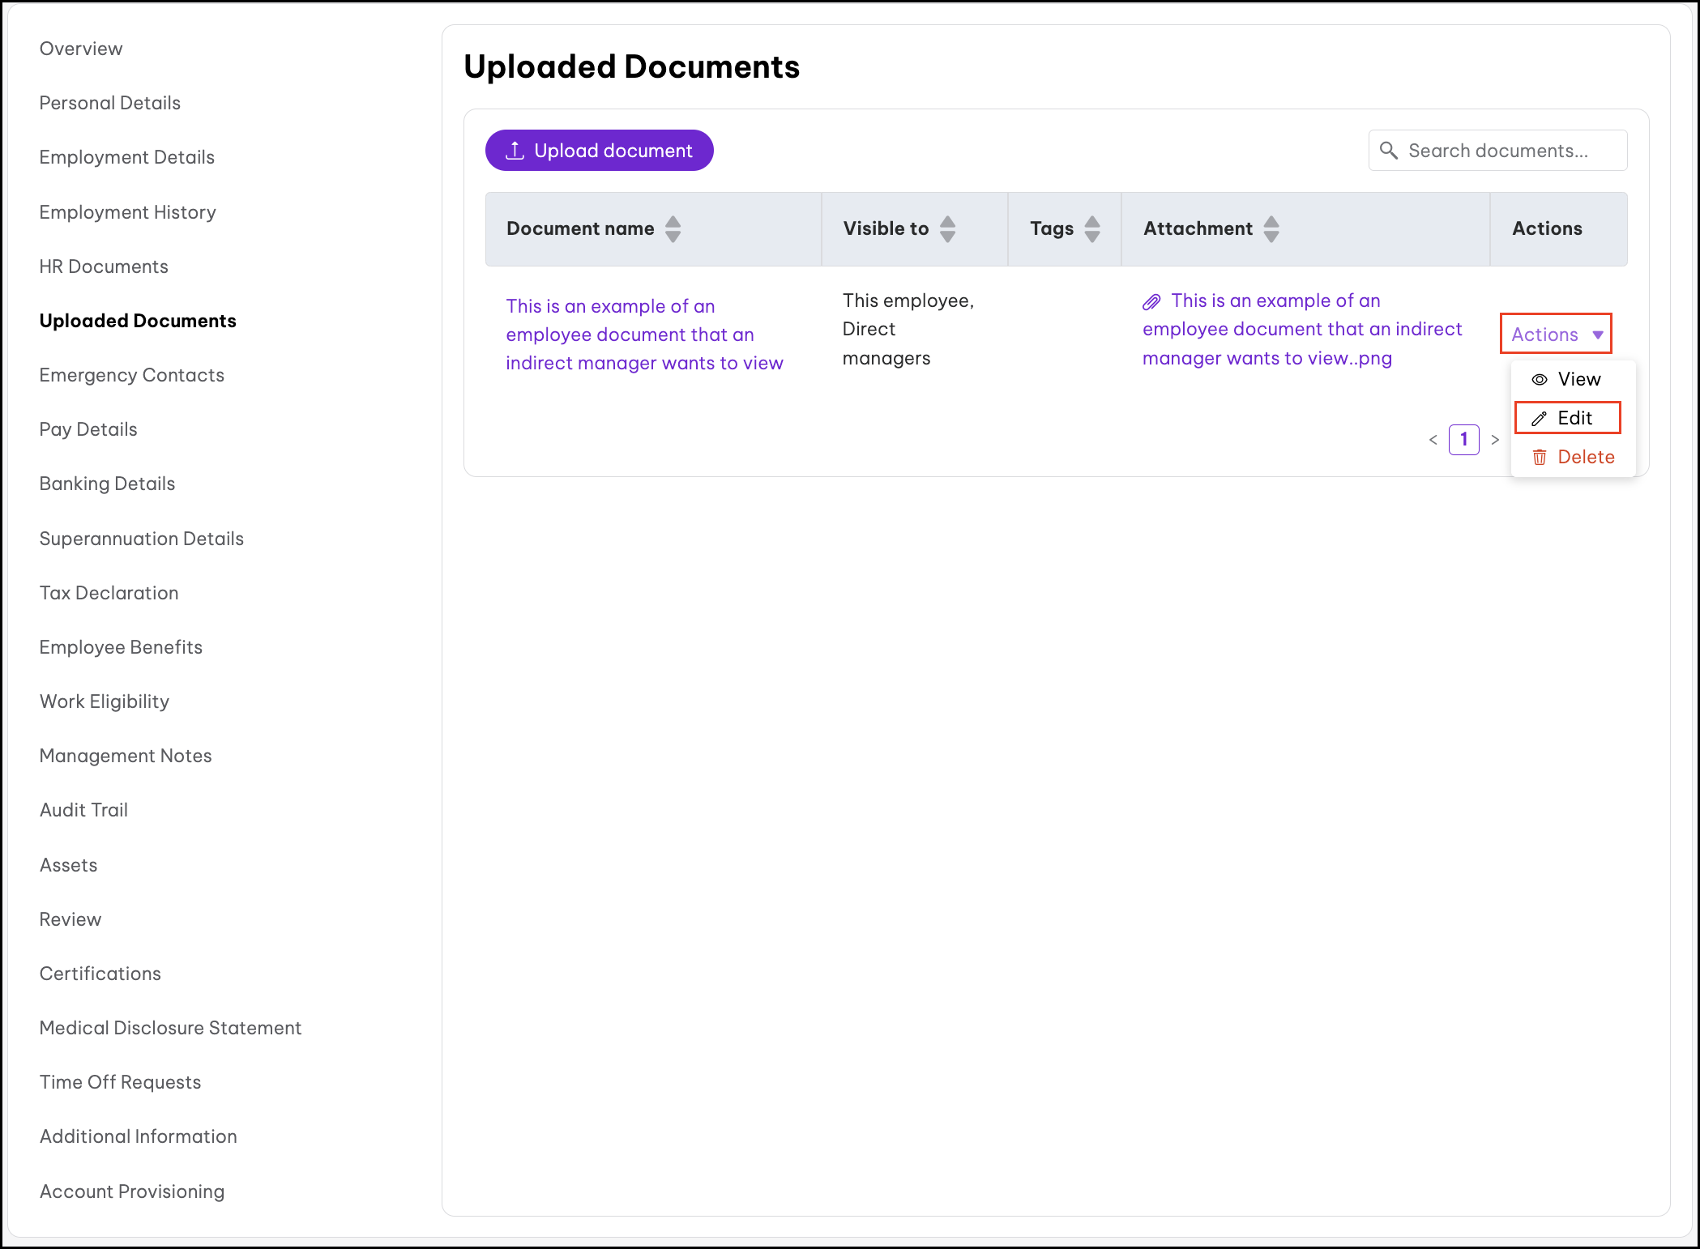Sort table by Document name arrows
This screenshot has width=1700, height=1249.
pos(673,229)
